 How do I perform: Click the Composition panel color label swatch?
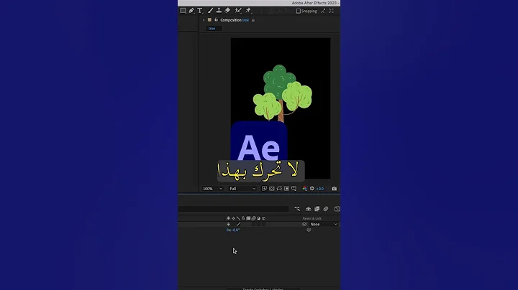[x=209, y=20]
